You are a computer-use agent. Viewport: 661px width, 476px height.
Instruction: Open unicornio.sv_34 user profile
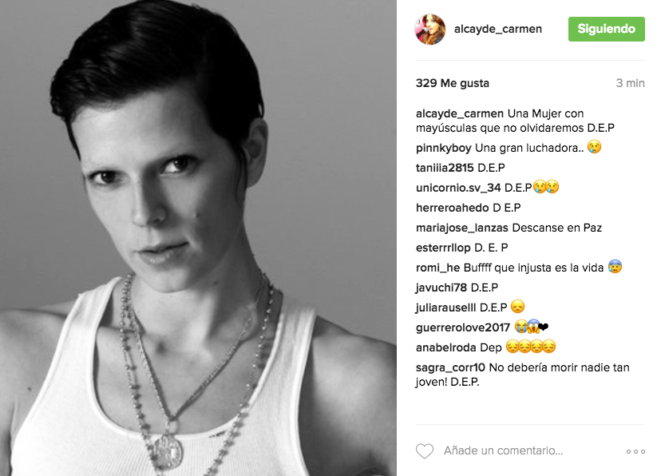pos(458,188)
